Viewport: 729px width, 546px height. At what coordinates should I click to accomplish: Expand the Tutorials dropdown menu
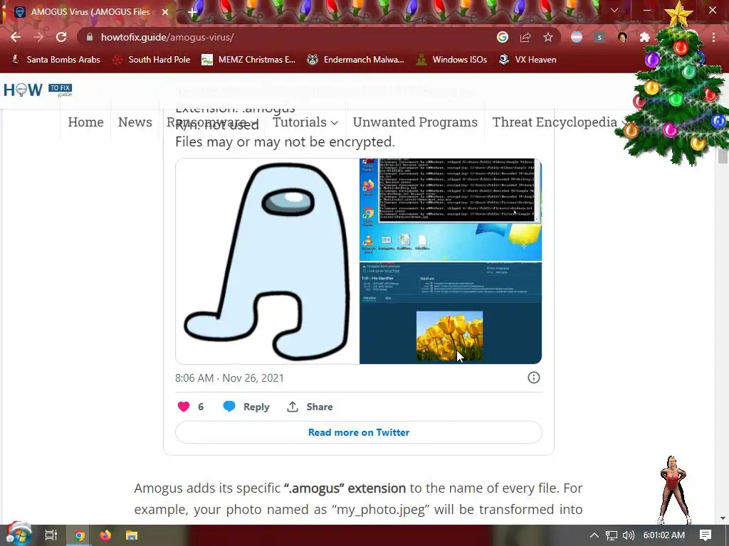305,122
